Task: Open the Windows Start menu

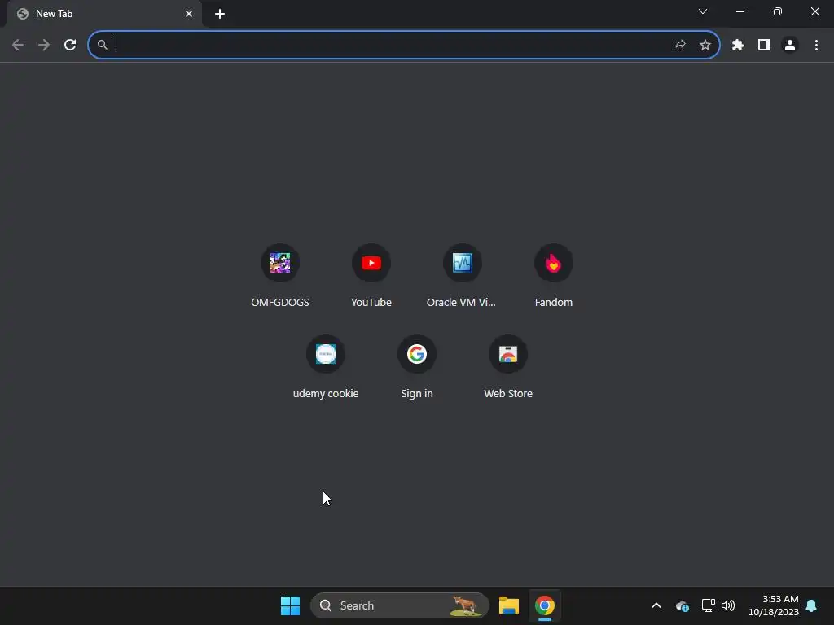Action: coord(290,605)
